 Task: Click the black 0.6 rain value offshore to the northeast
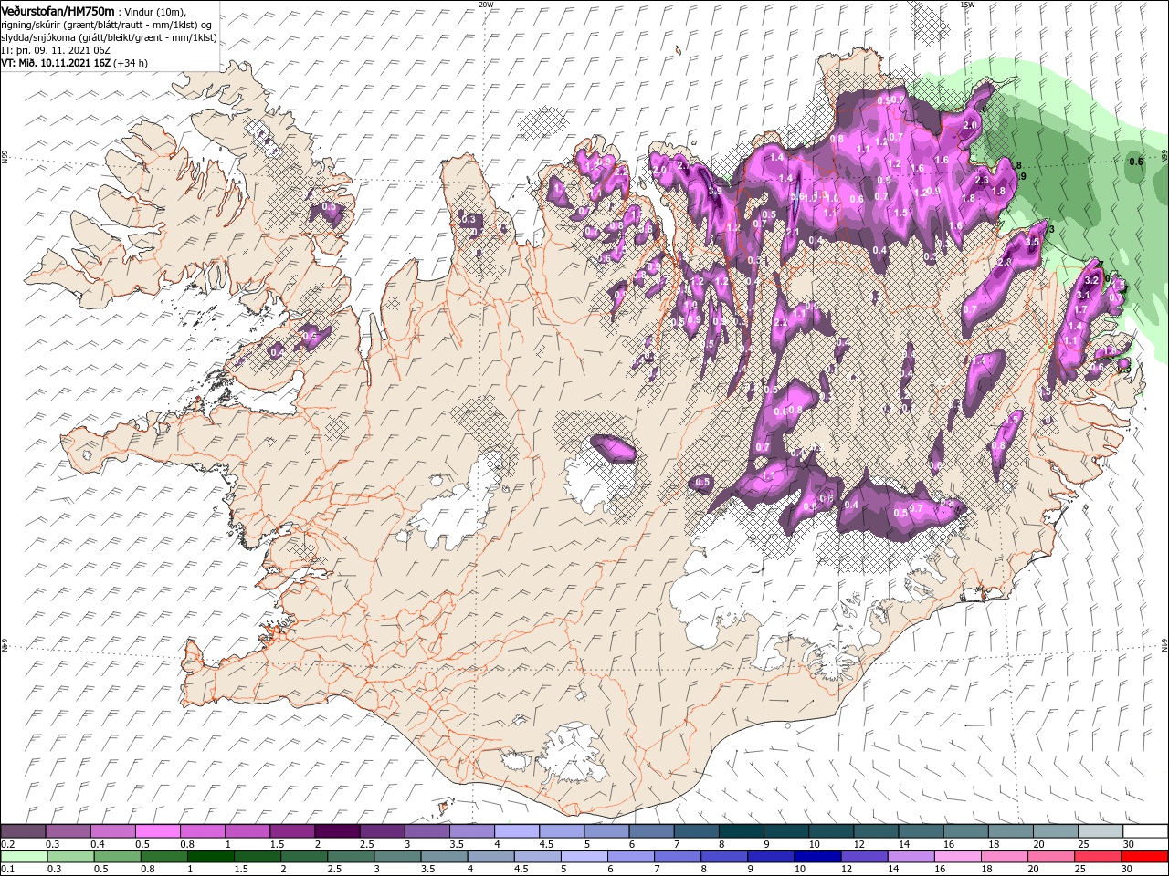tap(1136, 162)
